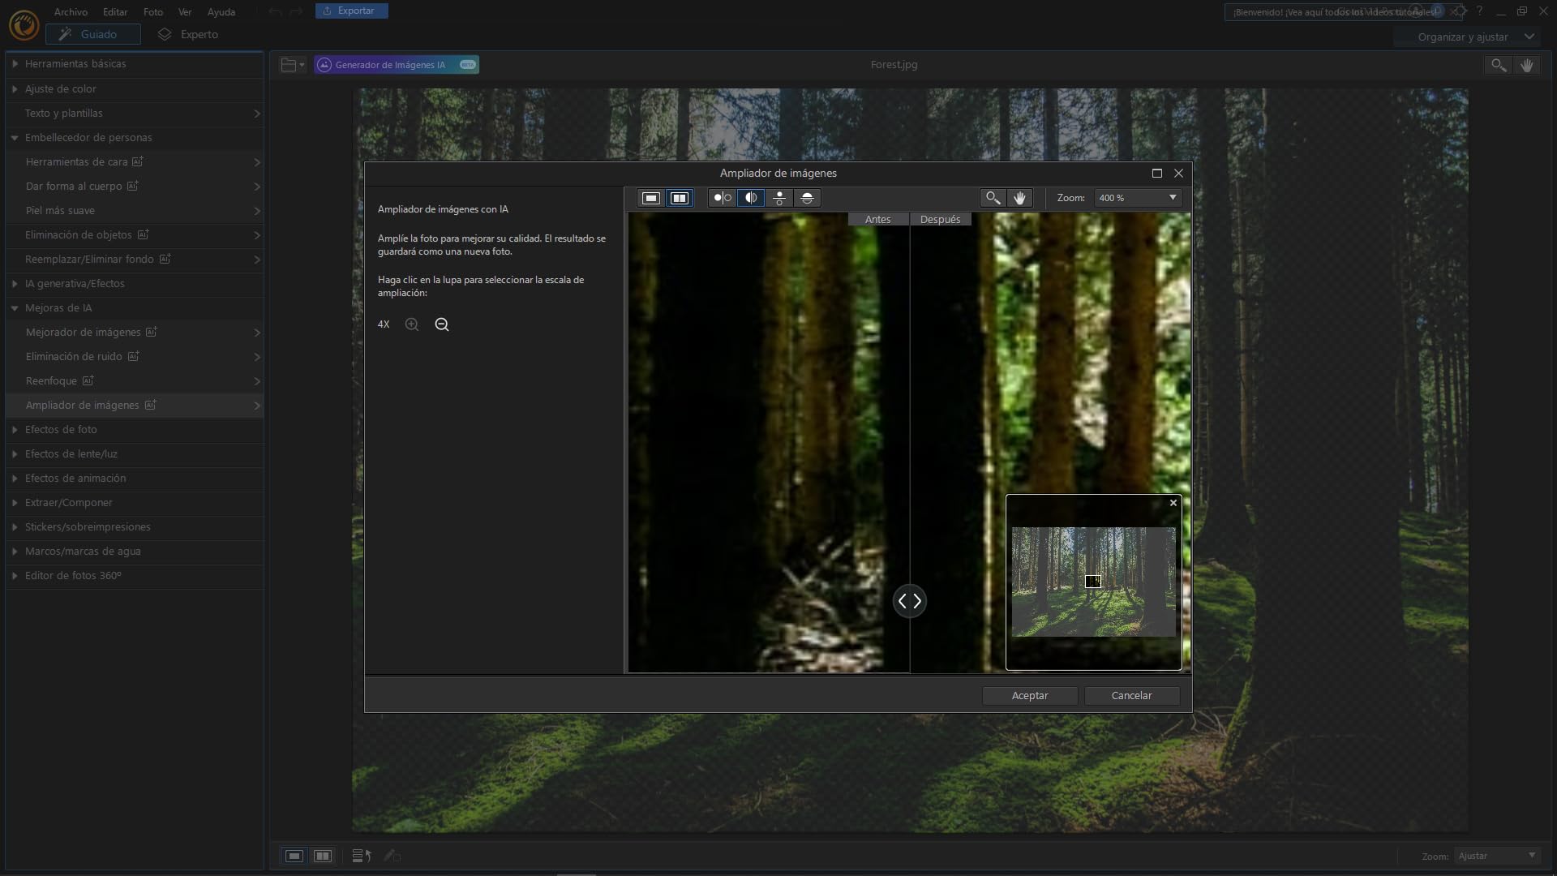Open Eliminación de ruido tool
The image size is (1557, 876).
tap(135, 356)
